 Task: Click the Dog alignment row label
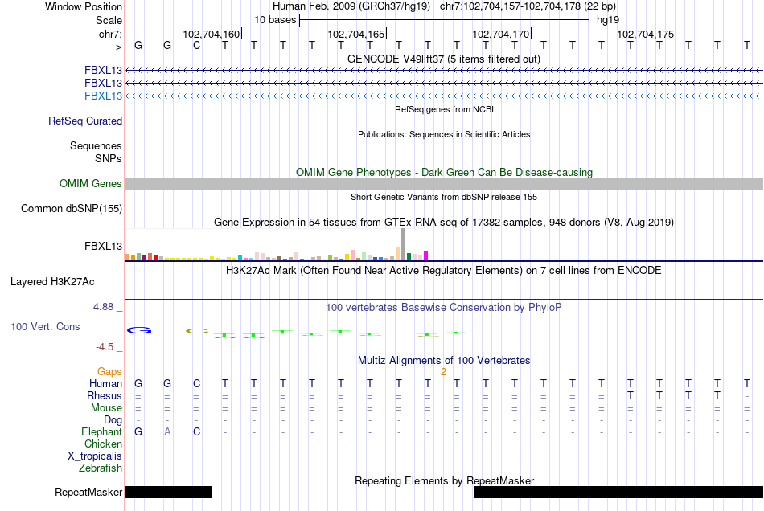click(x=113, y=420)
